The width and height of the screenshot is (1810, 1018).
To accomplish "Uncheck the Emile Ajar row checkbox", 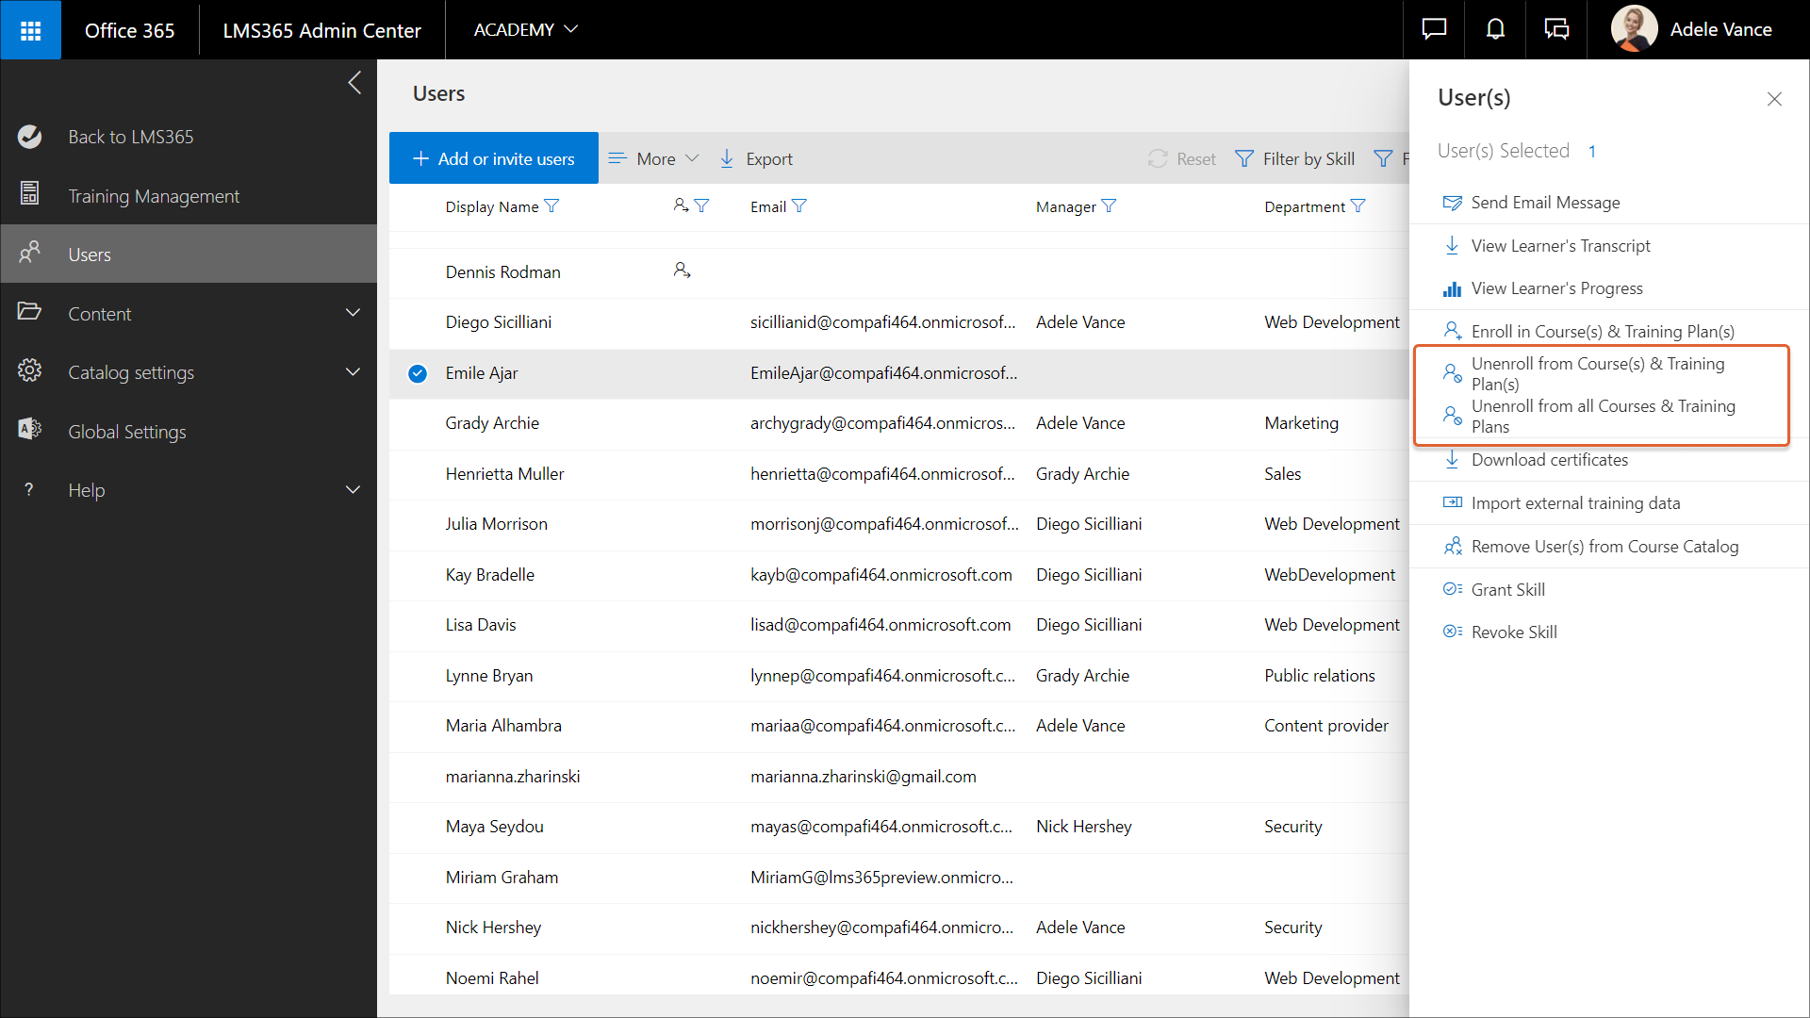I will (418, 373).
